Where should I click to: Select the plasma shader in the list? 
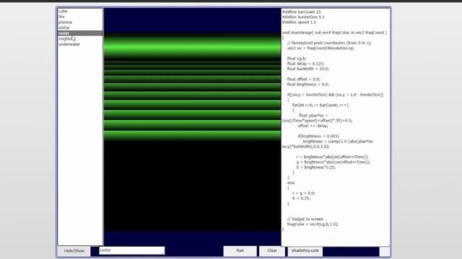click(80, 22)
